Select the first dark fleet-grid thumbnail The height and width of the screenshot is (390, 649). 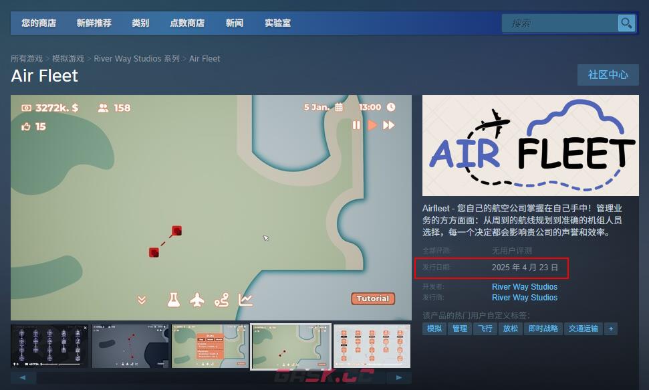pyautogui.click(x=49, y=346)
